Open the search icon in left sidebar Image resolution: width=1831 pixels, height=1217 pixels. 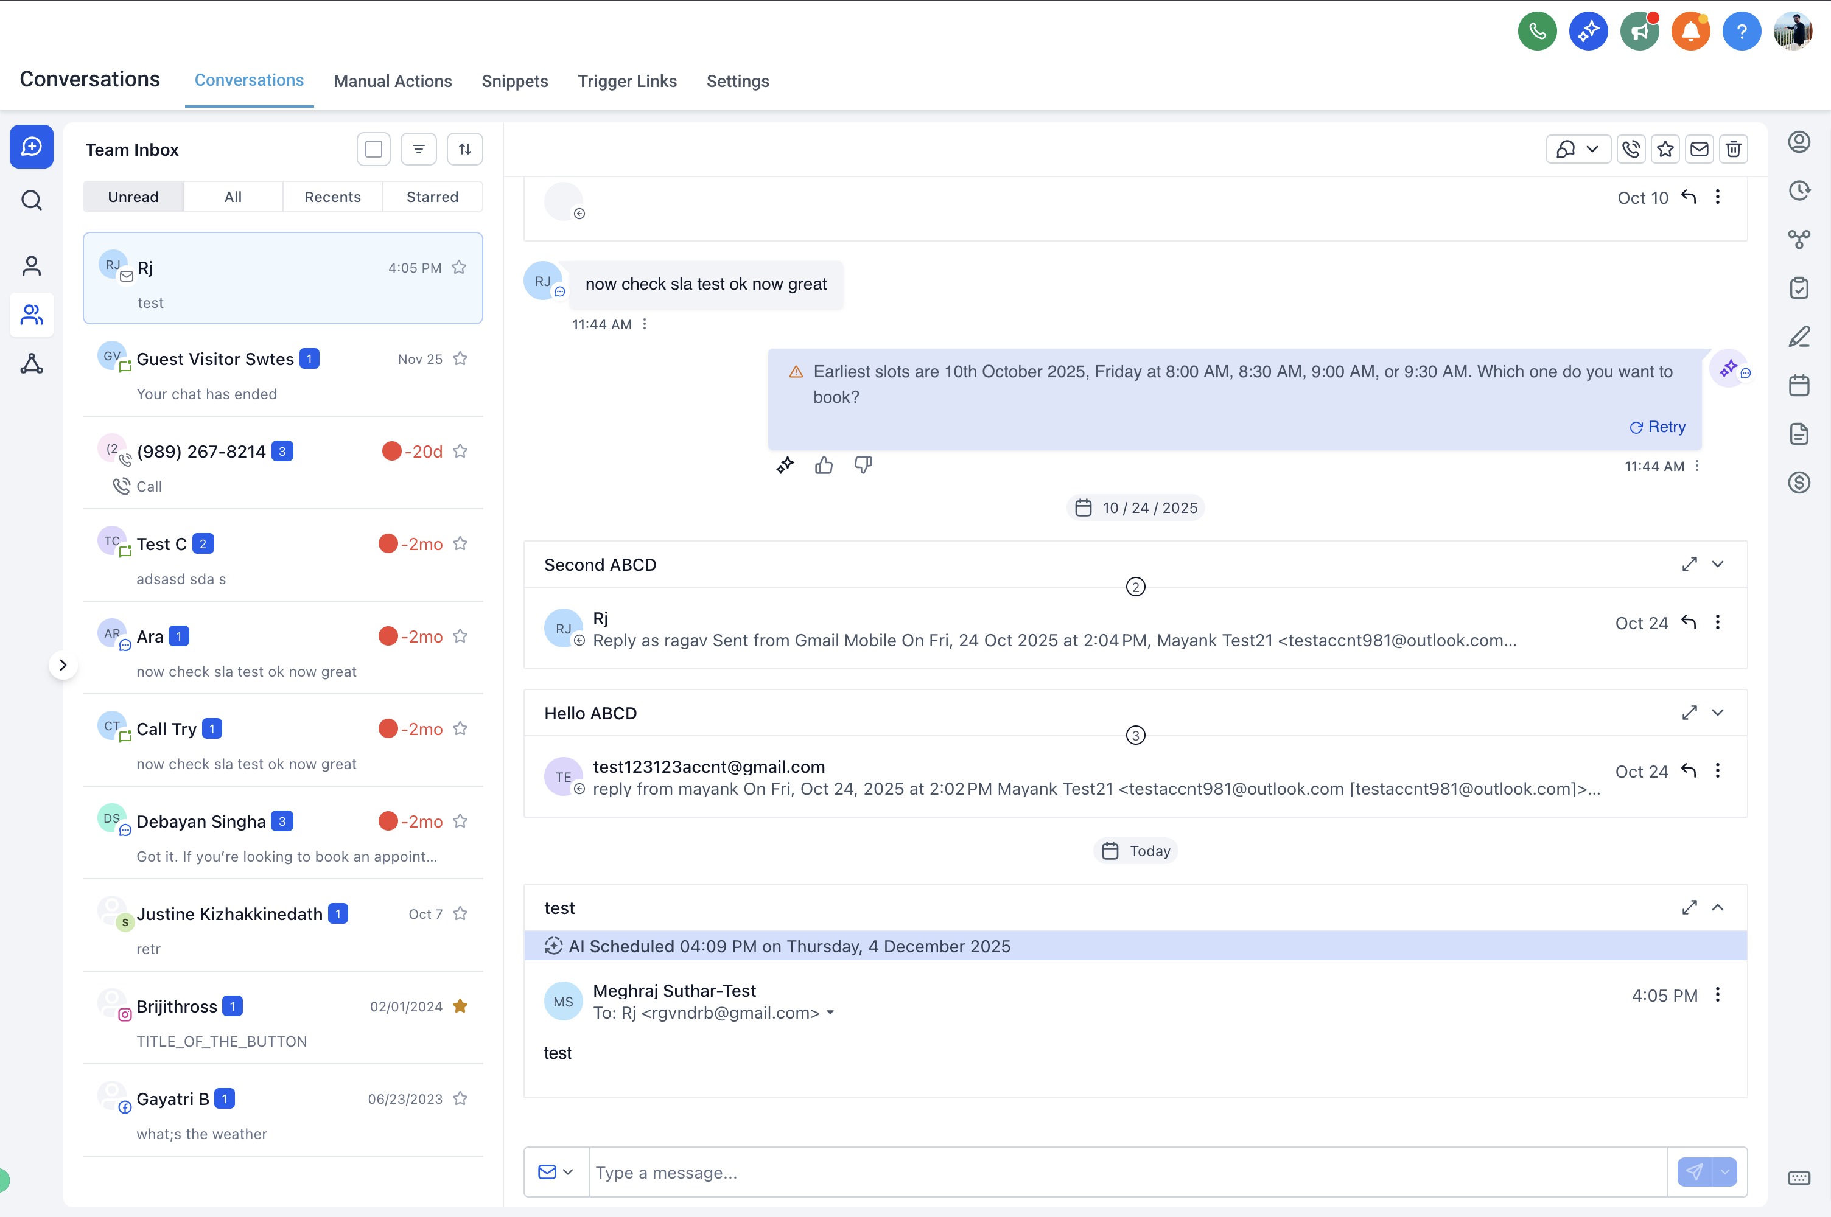[31, 200]
